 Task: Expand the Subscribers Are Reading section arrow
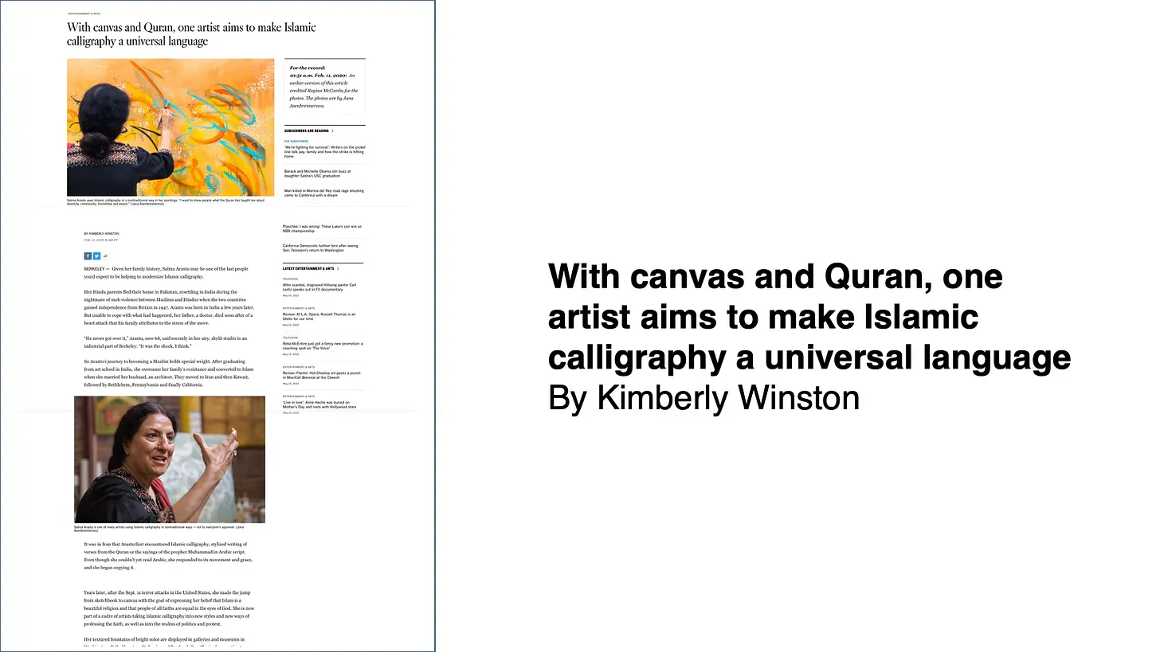click(332, 131)
